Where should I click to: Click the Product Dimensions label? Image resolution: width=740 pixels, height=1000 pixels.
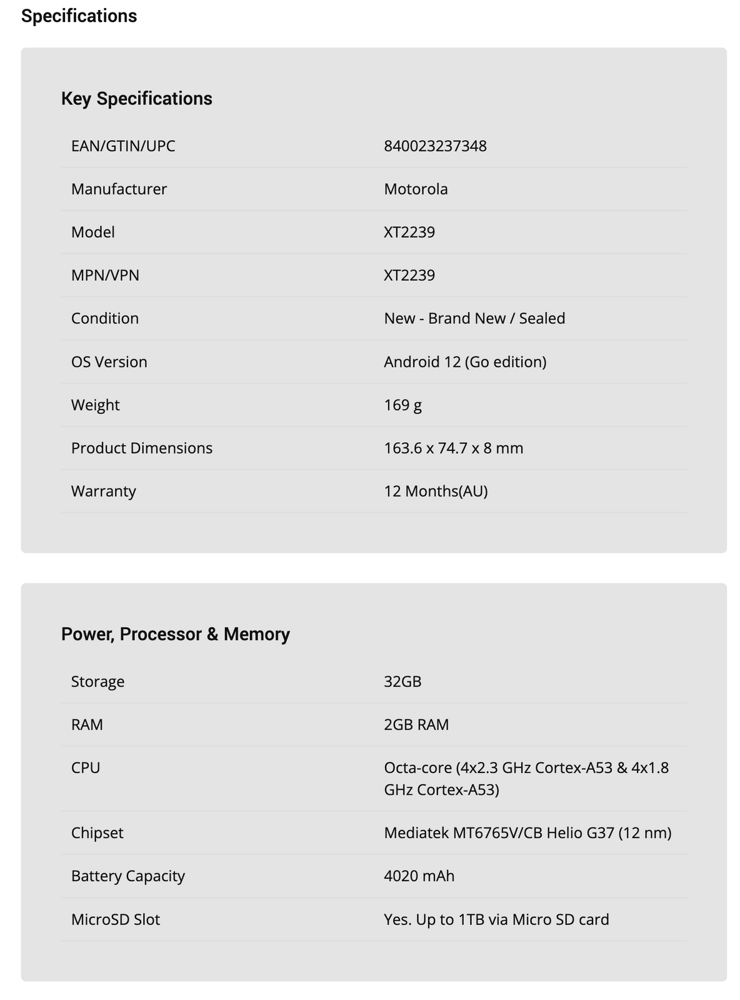pyautogui.click(x=141, y=448)
